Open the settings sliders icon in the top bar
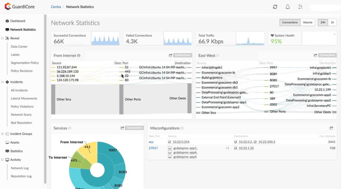Viewport: 341px width, 189px height. pos(300,7)
